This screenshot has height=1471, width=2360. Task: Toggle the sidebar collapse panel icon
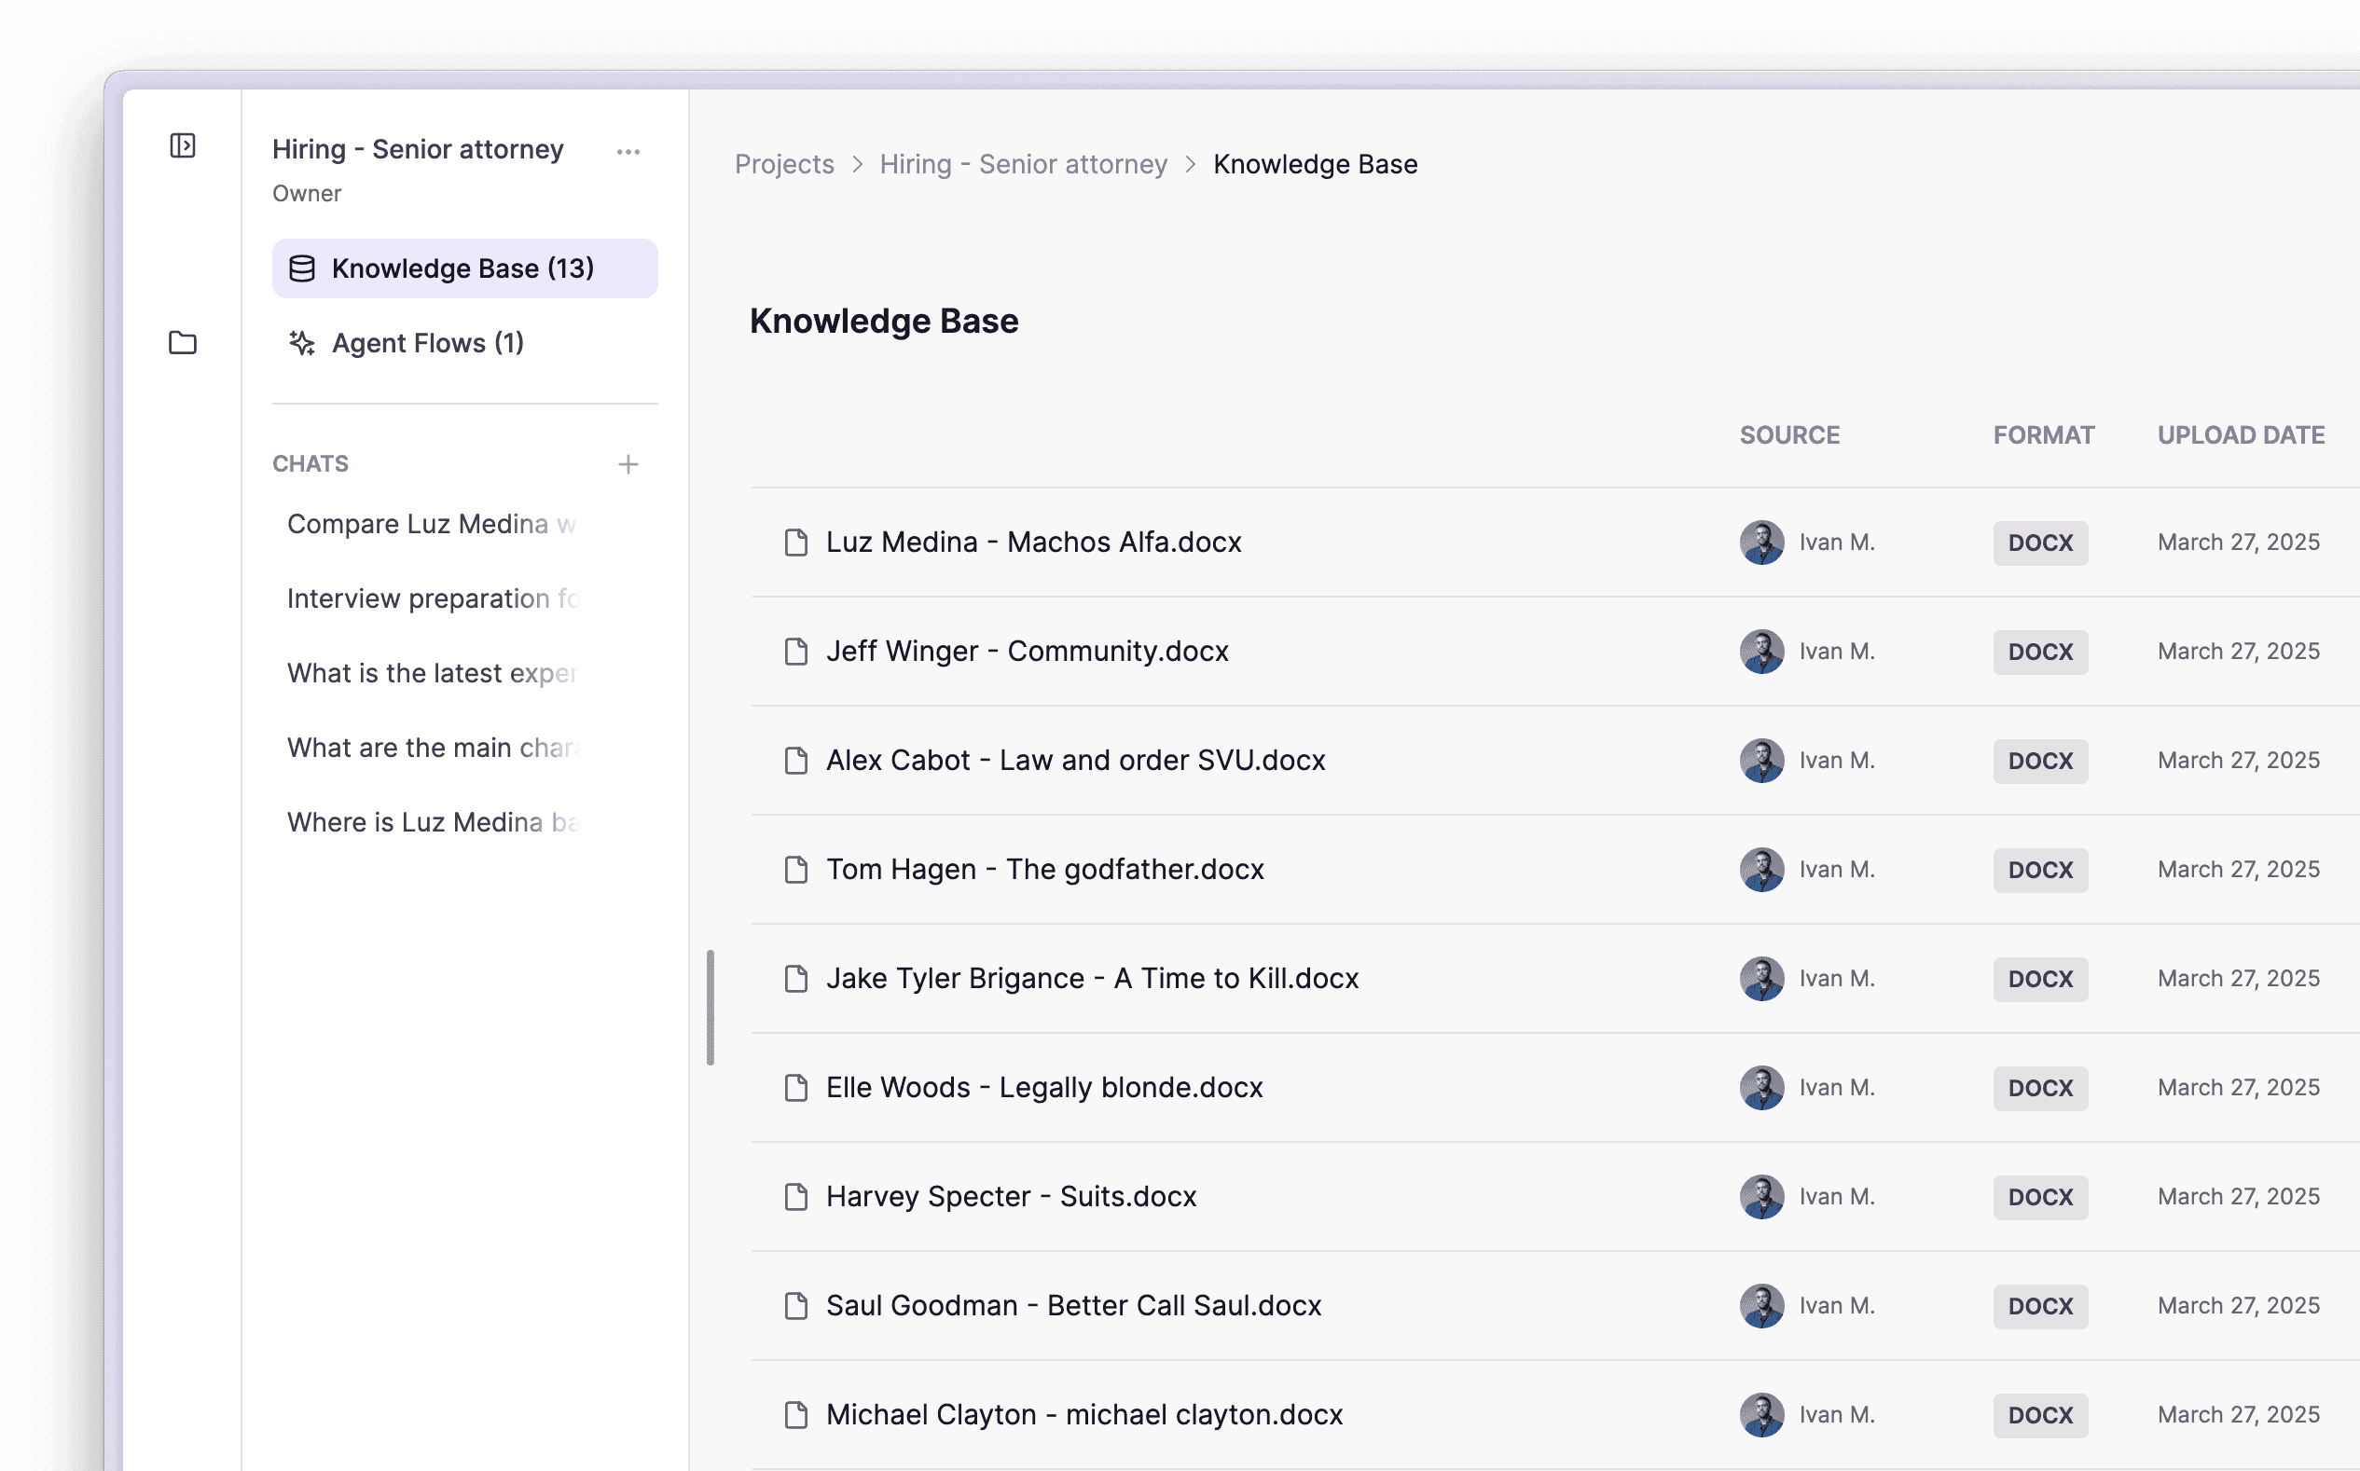tap(182, 146)
